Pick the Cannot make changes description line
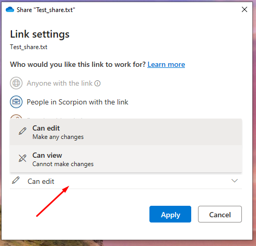Image resolution: width=256 pixels, height=246 pixels. pos(63,164)
